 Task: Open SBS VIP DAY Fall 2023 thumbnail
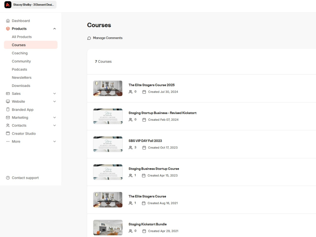[108, 144]
